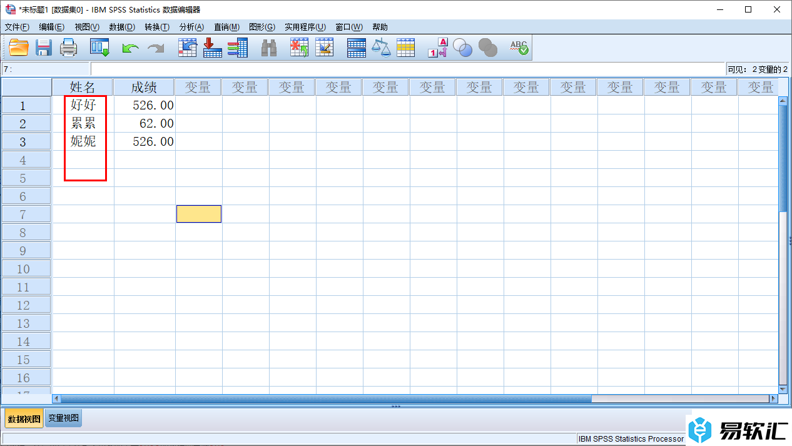Click the vertical scrollbar up arrow
Image resolution: width=792 pixels, height=446 pixels.
point(783,100)
